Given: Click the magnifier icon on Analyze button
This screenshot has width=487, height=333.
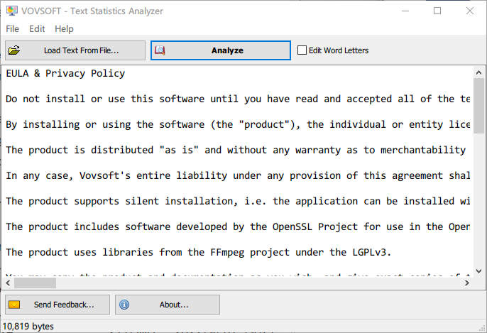Looking at the screenshot, I should tap(160, 50).
